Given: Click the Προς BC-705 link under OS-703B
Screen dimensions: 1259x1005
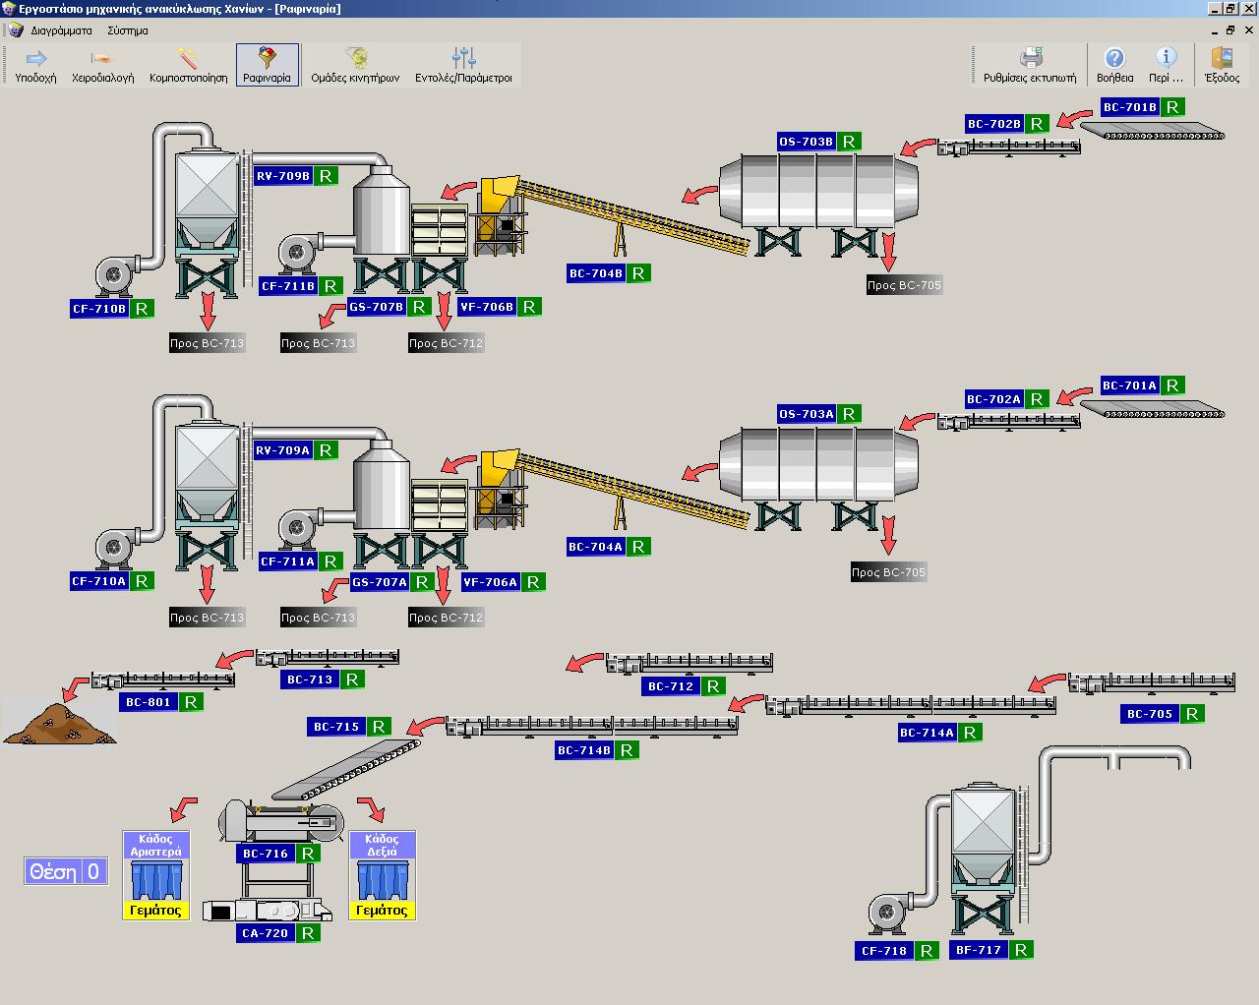Looking at the screenshot, I should coord(904,285).
